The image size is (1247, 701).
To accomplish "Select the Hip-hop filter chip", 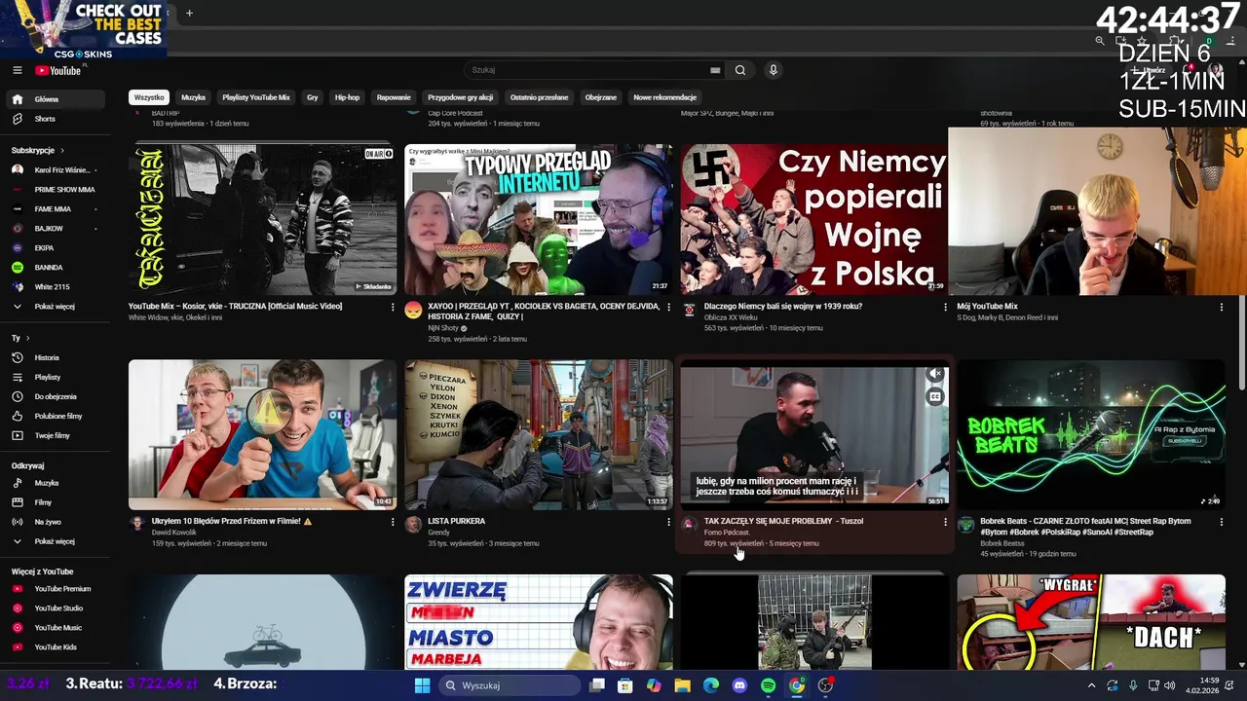I will tap(347, 97).
